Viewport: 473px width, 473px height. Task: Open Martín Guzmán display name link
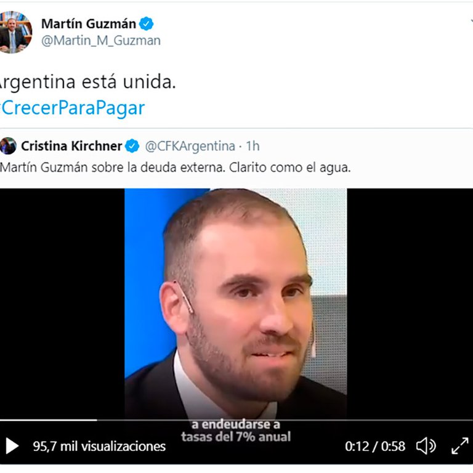[x=89, y=24]
